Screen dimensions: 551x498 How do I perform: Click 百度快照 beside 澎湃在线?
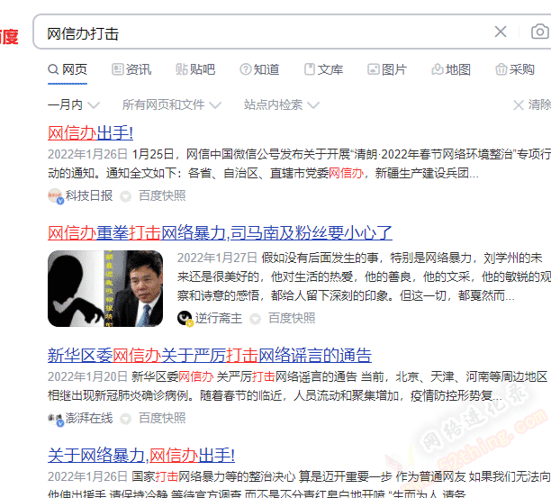coord(162,418)
